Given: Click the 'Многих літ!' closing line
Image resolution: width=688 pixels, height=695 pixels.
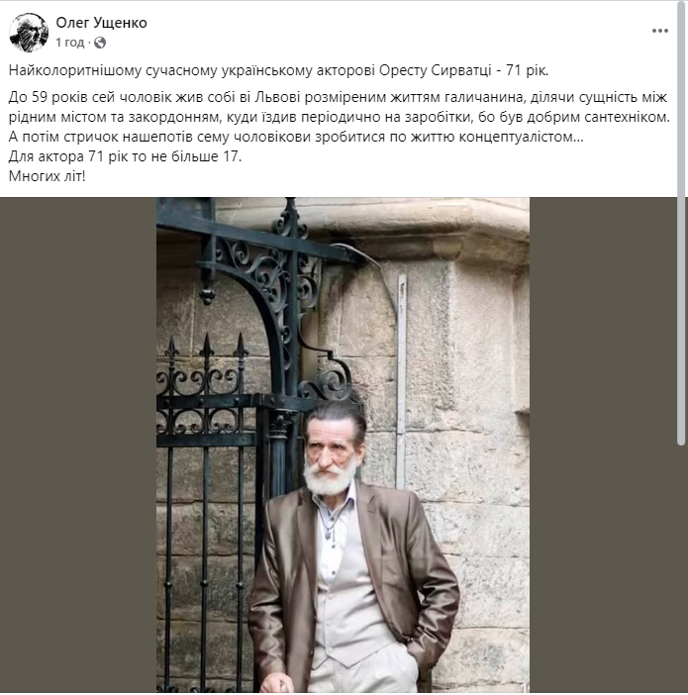Looking at the screenshot, I should [x=47, y=176].
